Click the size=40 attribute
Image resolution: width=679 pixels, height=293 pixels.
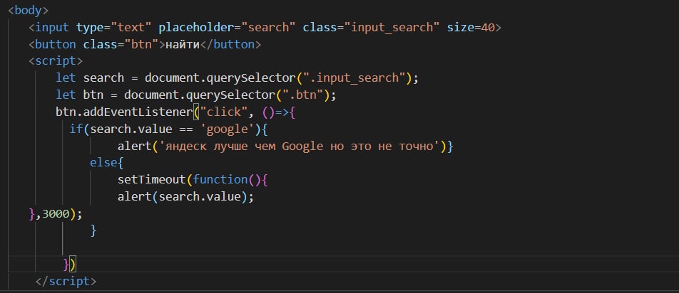click(x=471, y=28)
